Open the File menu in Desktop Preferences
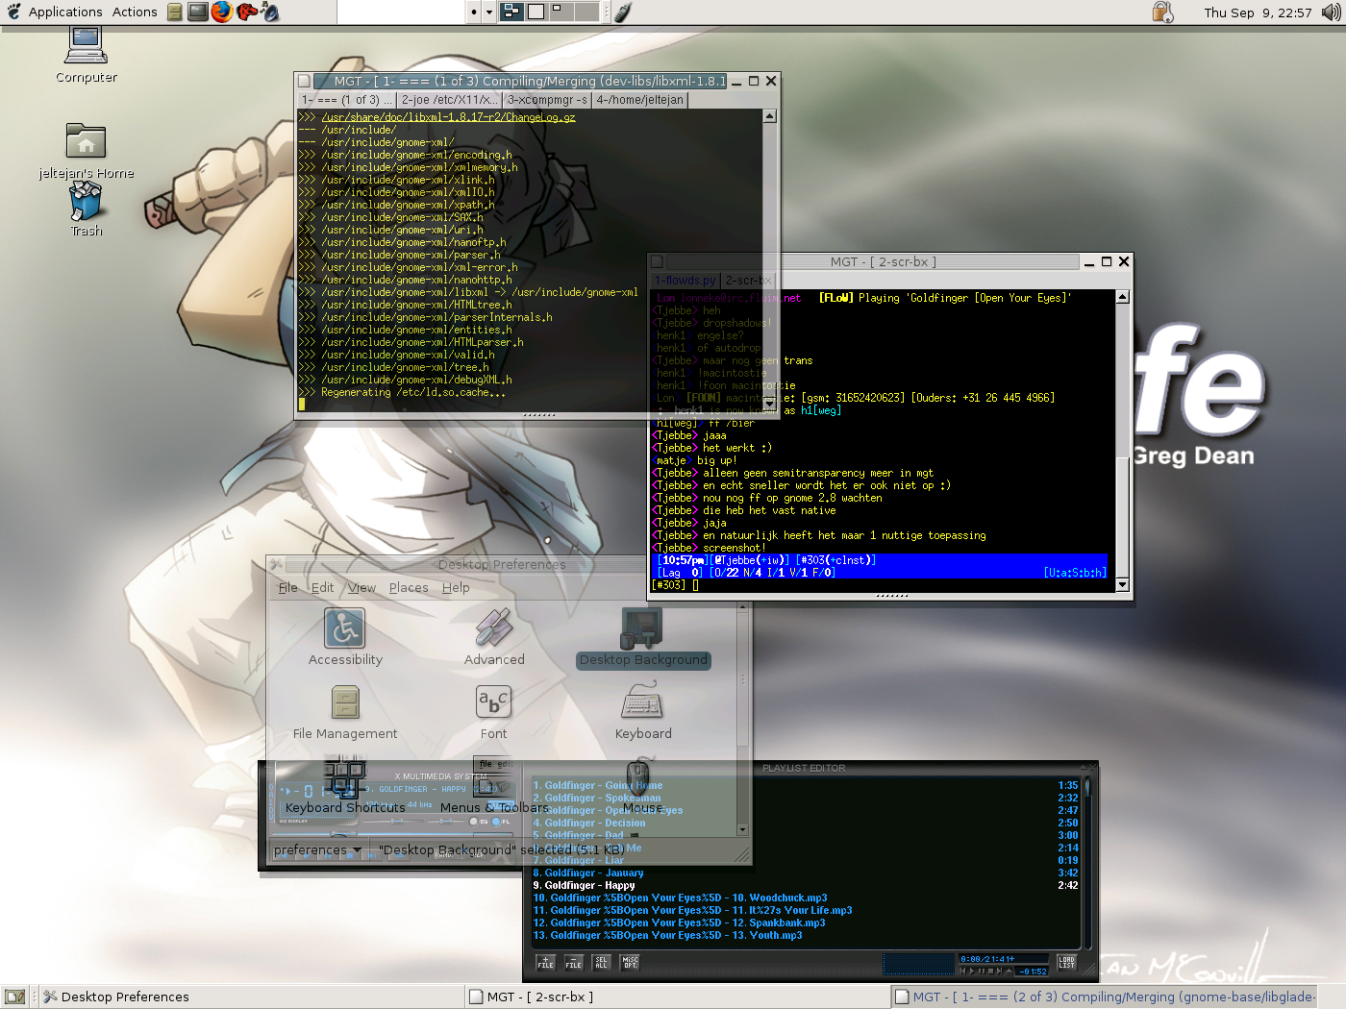This screenshot has width=1346, height=1009. point(288,587)
